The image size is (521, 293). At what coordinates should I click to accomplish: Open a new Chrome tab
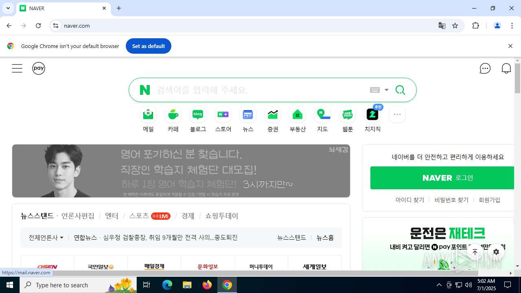119,8
